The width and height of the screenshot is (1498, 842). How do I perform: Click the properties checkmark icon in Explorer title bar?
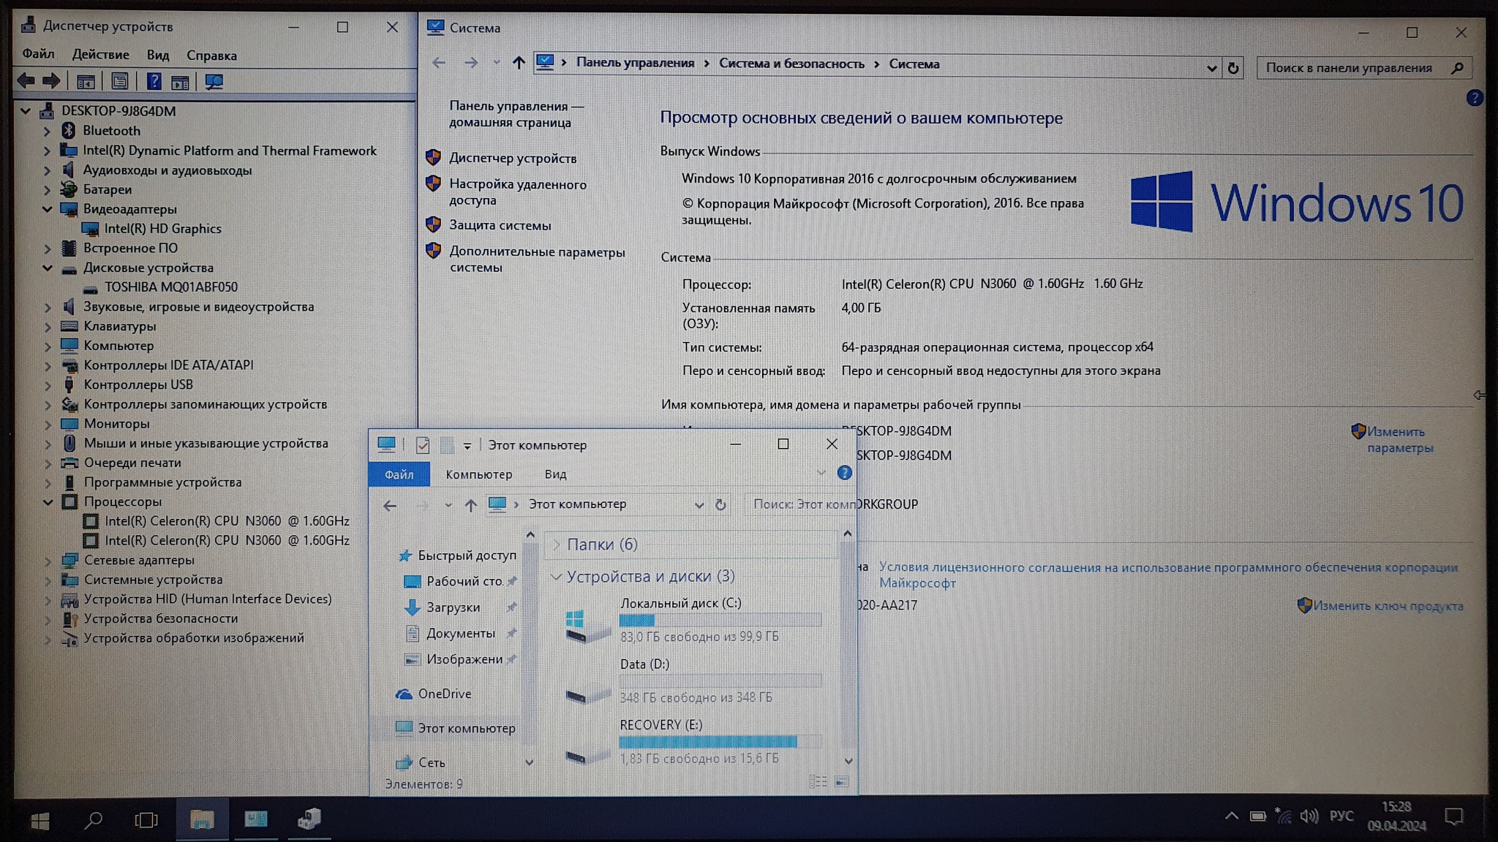click(x=422, y=444)
